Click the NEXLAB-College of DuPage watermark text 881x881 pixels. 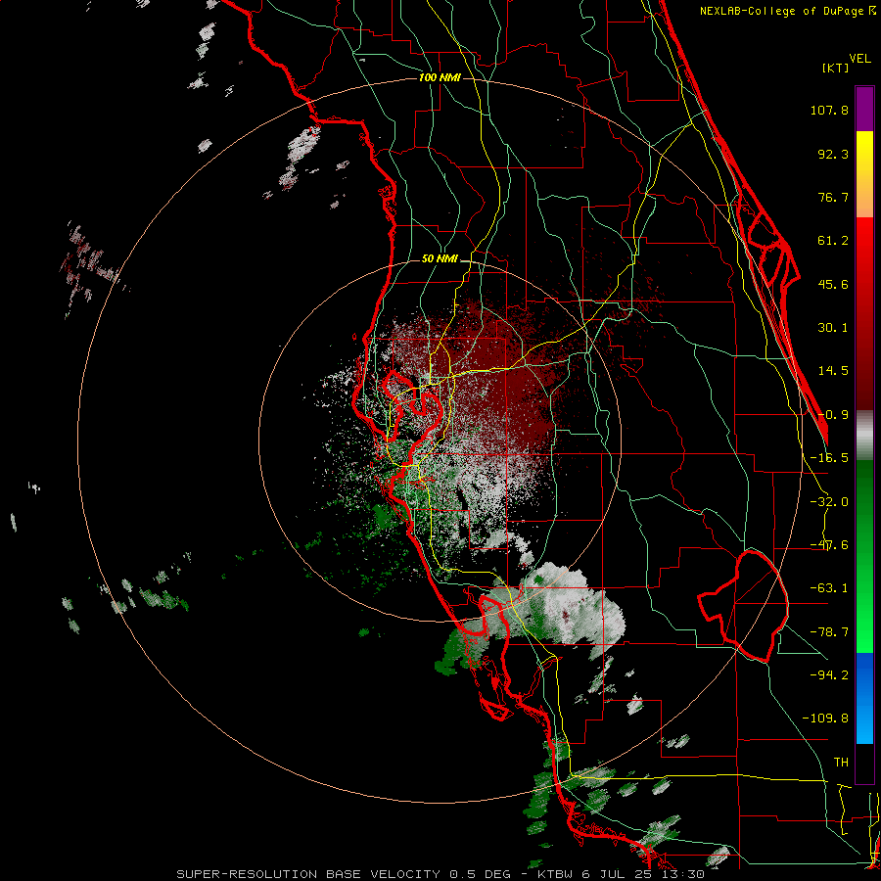(x=788, y=11)
